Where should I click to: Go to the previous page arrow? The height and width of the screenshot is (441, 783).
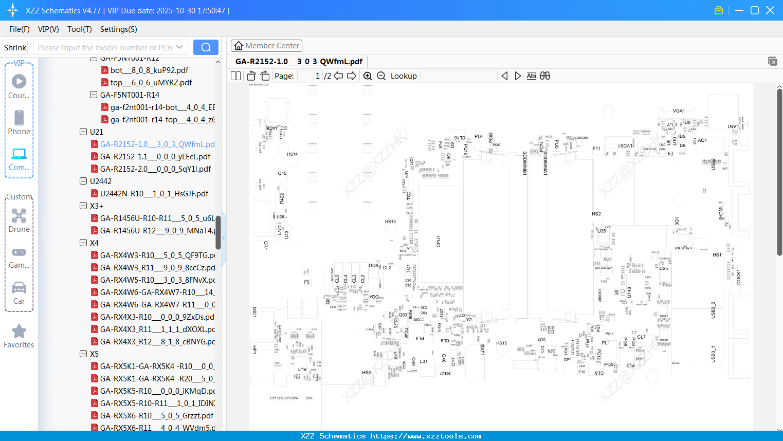[x=338, y=76]
